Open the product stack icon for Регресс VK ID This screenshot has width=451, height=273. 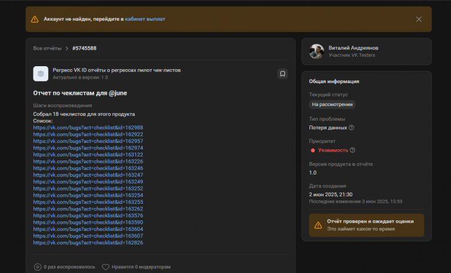pyautogui.click(x=41, y=74)
